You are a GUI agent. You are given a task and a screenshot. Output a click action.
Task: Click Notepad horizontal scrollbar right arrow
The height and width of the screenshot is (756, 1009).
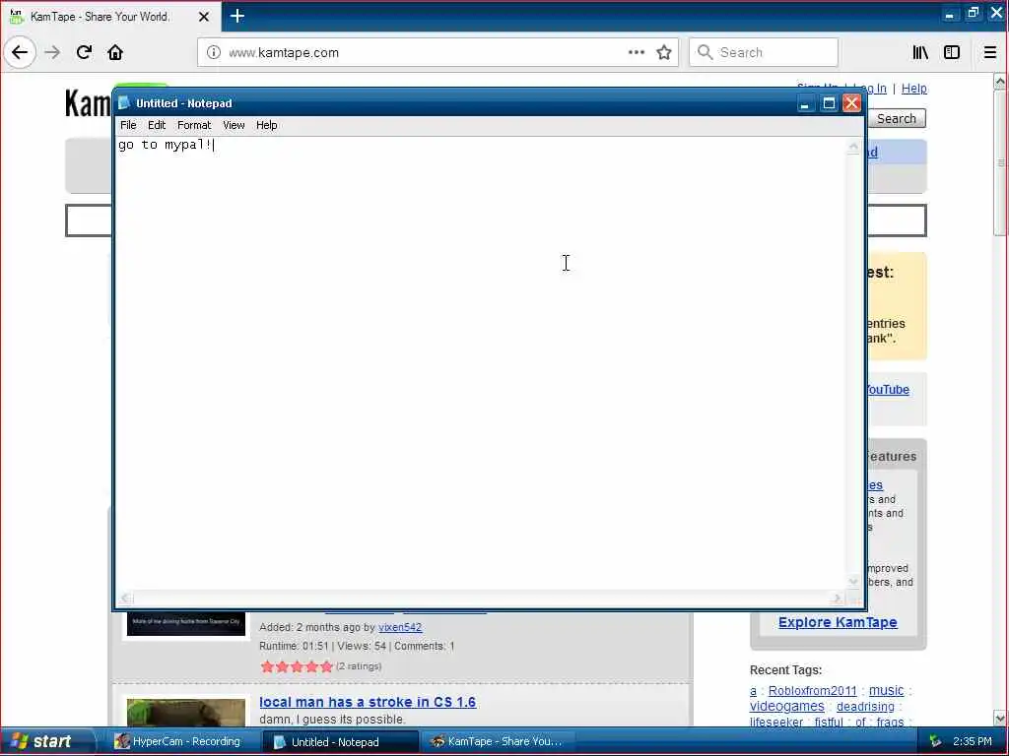pos(837,598)
